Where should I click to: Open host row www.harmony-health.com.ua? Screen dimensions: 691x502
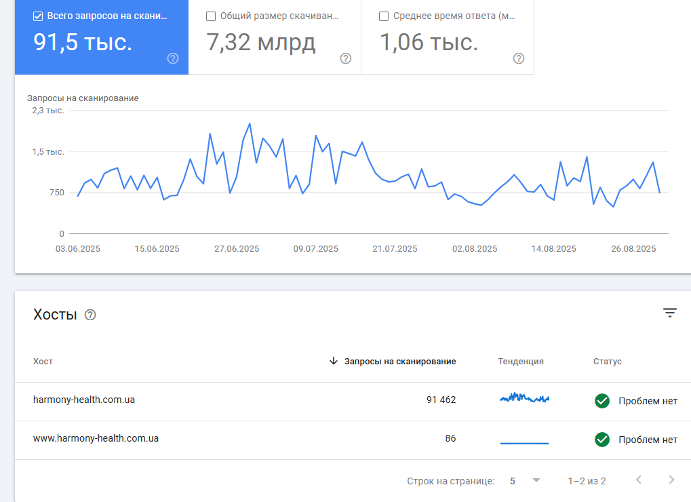point(353,440)
